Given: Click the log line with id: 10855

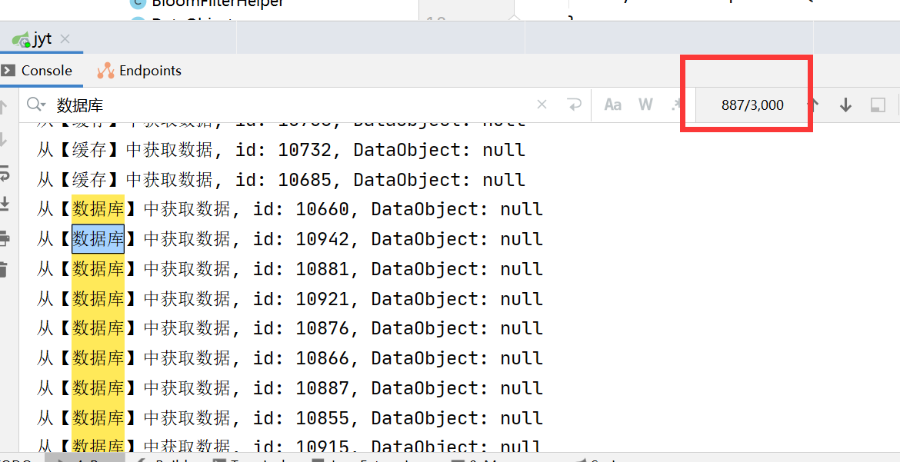Looking at the screenshot, I should [290, 418].
